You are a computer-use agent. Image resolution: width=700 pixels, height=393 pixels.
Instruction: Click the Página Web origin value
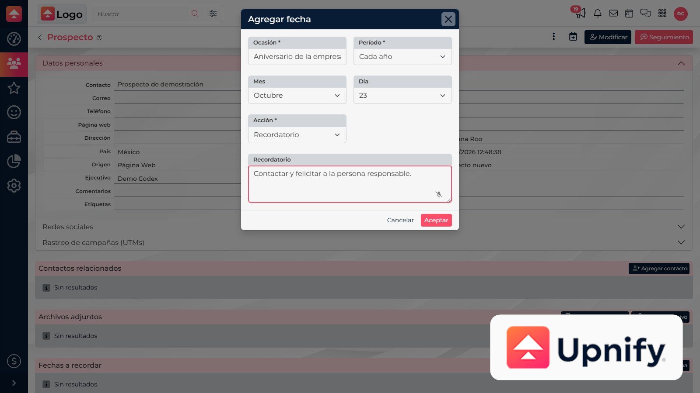[136, 165]
